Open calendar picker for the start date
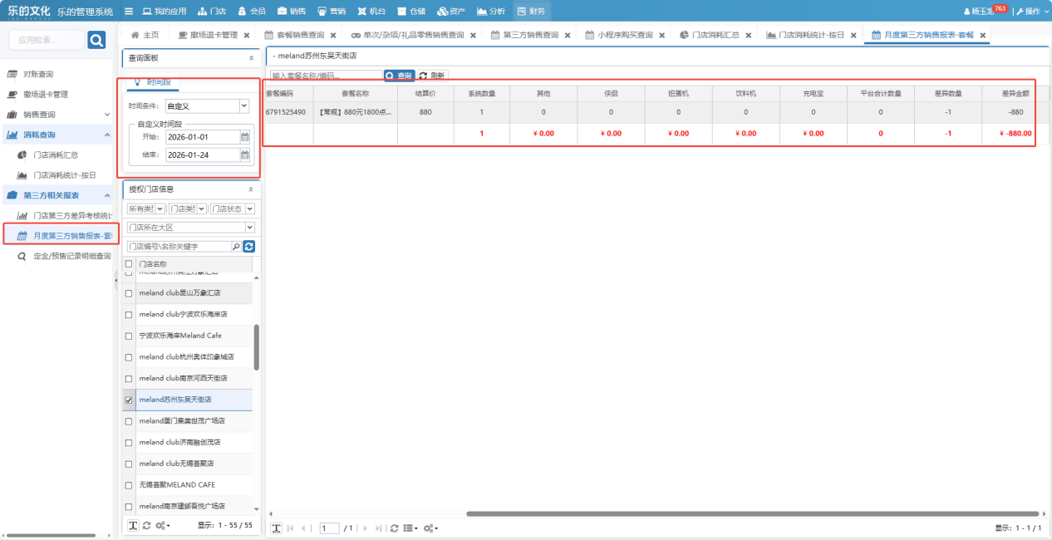Image resolution: width=1052 pixels, height=540 pixels. pos(244,137)
